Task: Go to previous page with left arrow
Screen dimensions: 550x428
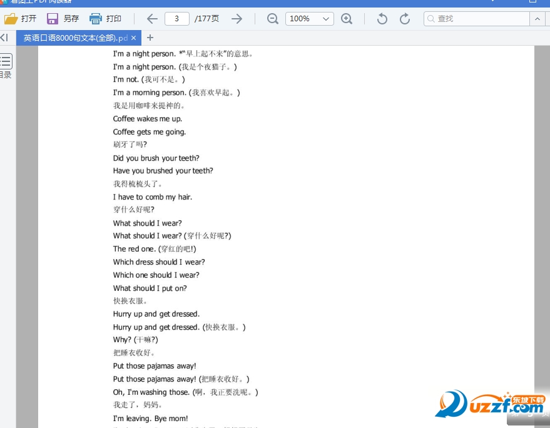Action: [x=151, y=19]
